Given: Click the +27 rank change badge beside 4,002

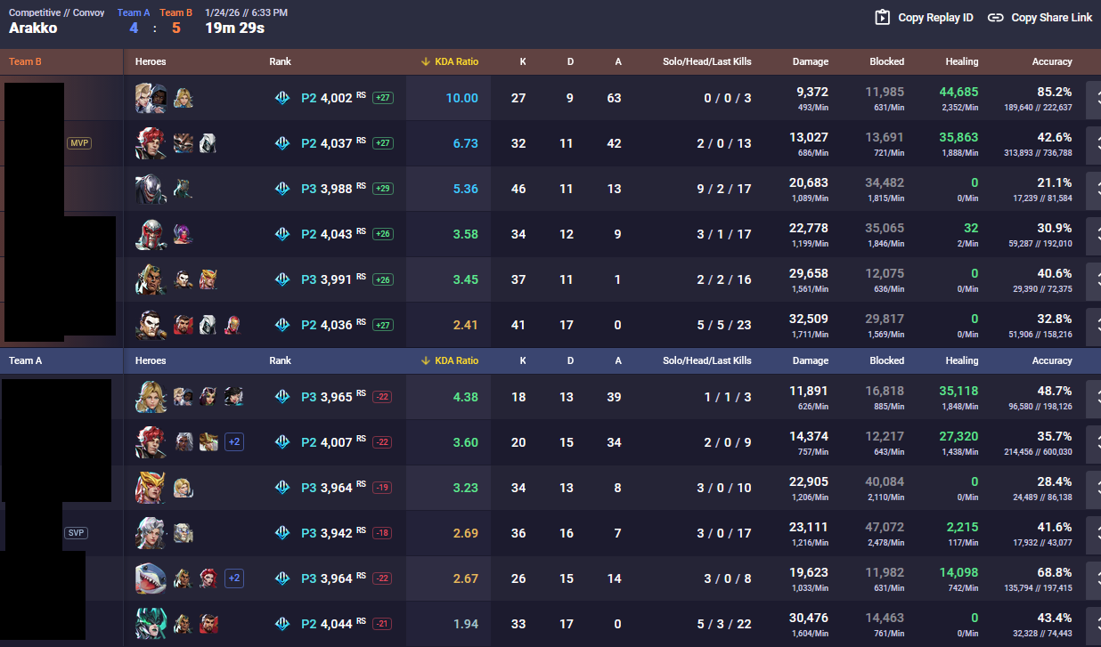Looking at the screenshot, I should click(x=383, y=98).
